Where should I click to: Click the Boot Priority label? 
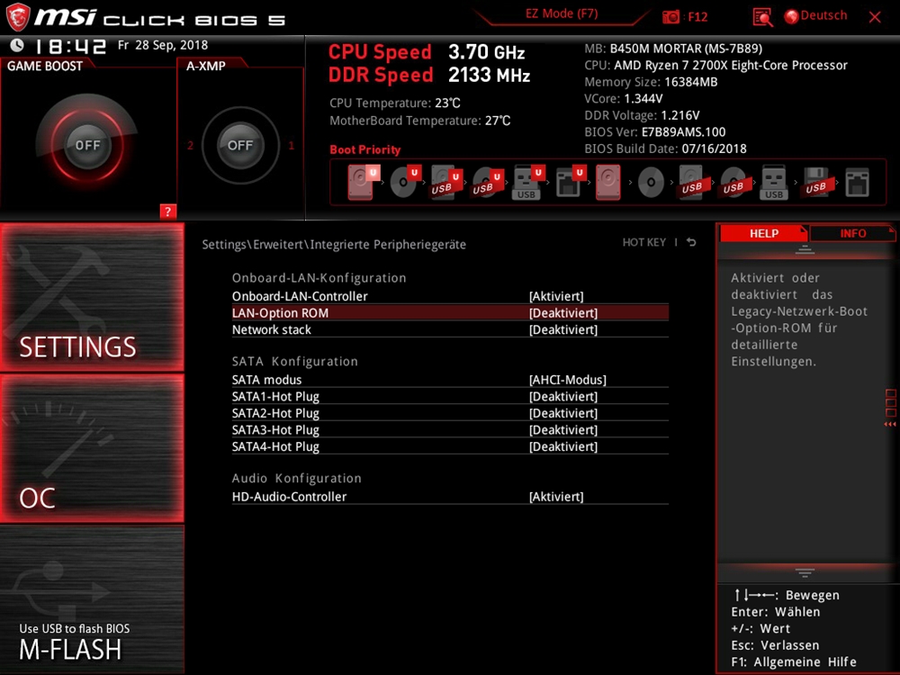pyautogui.click(x=365, y=149)
